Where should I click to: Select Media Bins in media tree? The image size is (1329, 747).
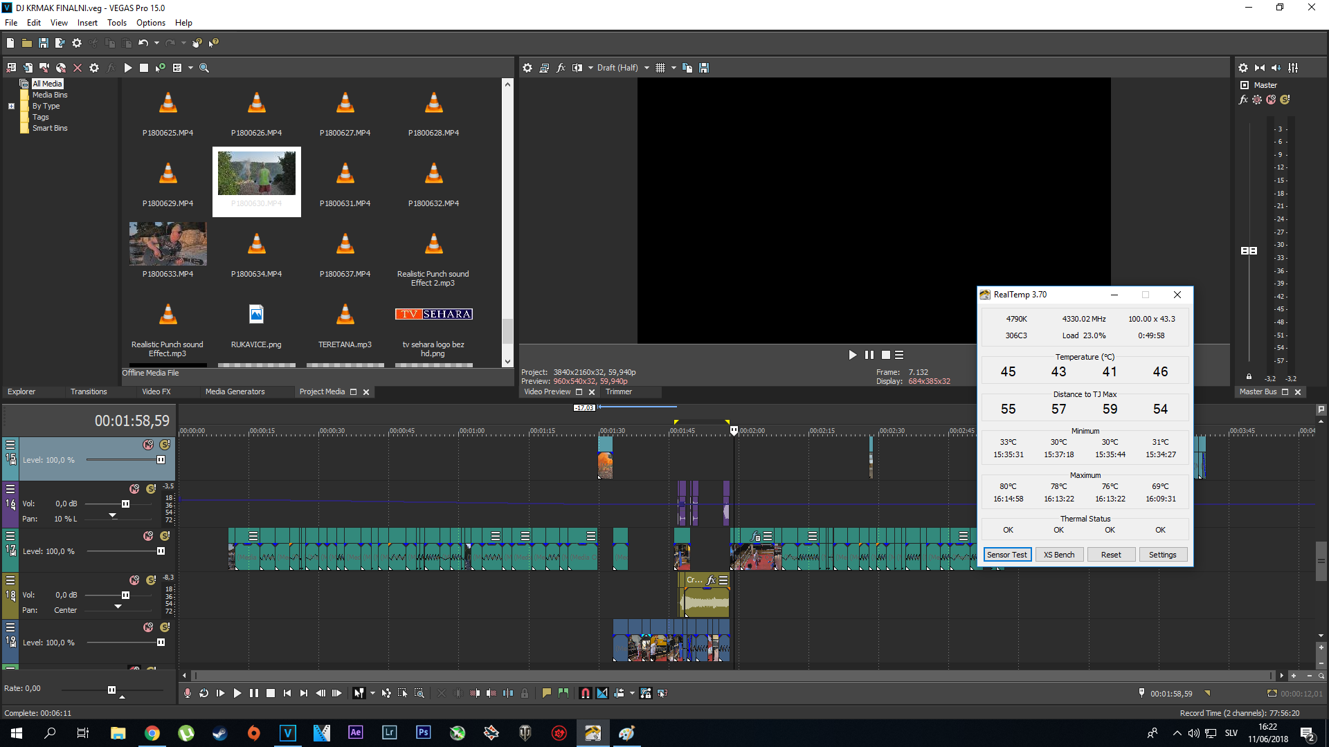50,95
